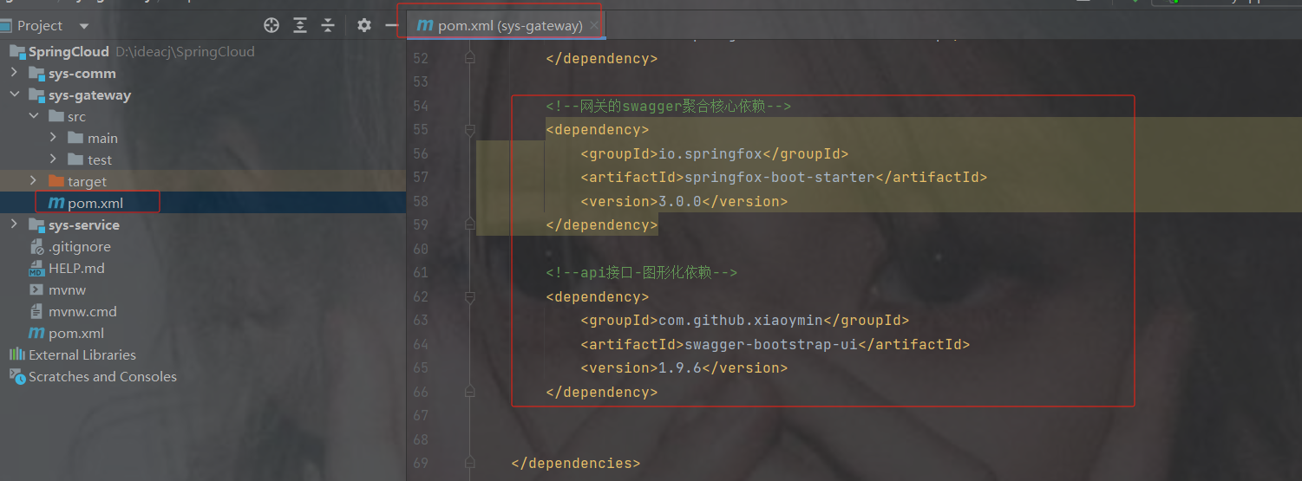Viewport: 1302px width, 481px height.
Task: Select the mvnw file
Action: click(x=203, y=289)
